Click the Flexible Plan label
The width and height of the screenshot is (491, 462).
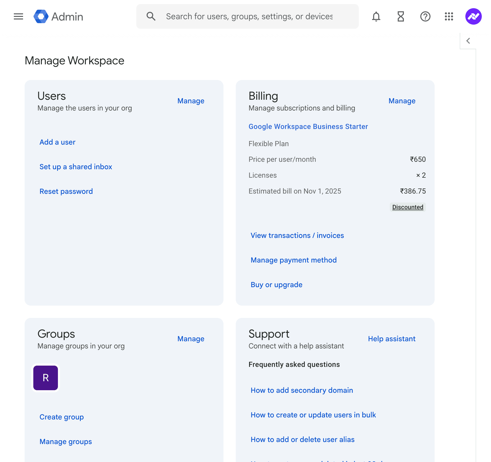pos(269,144)
